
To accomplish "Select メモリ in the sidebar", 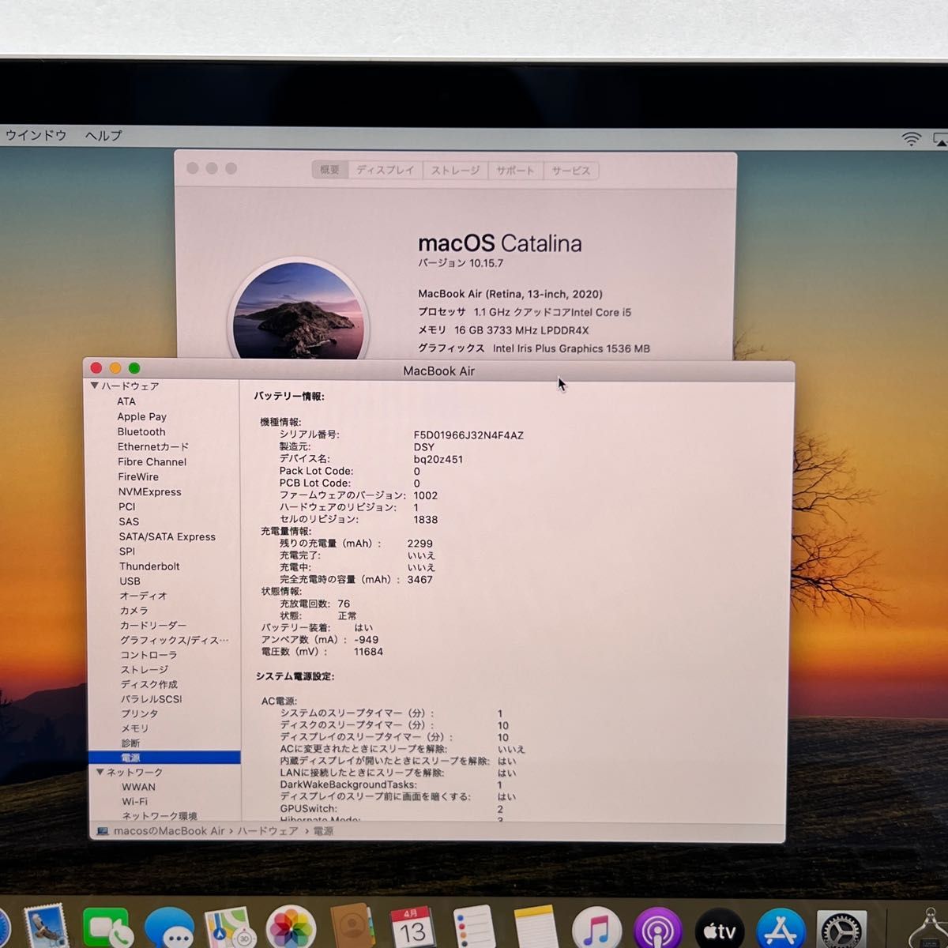I will (x=134, y=728).
